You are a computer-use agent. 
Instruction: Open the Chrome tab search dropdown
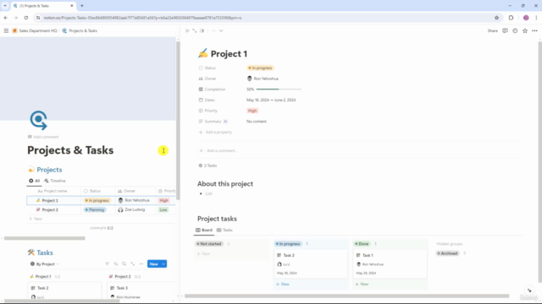point(5,6)
